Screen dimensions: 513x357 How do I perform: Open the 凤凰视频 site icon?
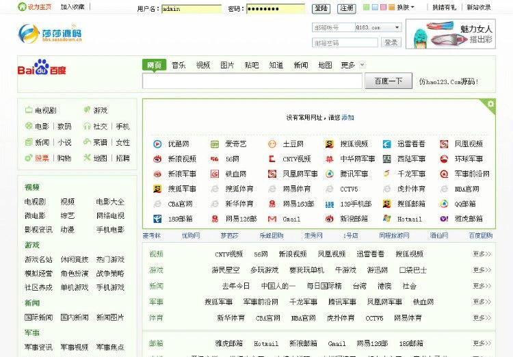(x=444, y=144)
